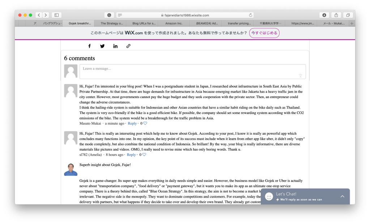The height and width of the screenshot is (224, 370).
Task: Expand the Let's Chat widget chevron
Action: (342, 196)
